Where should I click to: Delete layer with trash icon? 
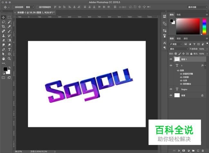point(203,151)
